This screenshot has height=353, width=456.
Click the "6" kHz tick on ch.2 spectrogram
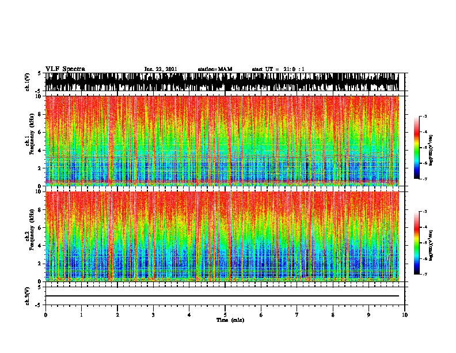tap(40, 228)
